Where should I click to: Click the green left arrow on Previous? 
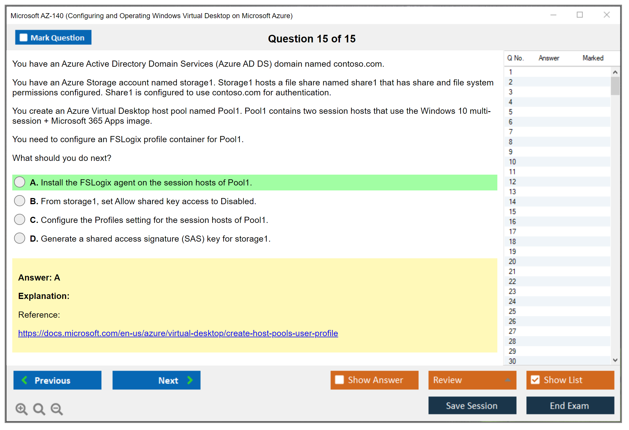[x=25, y=380]
